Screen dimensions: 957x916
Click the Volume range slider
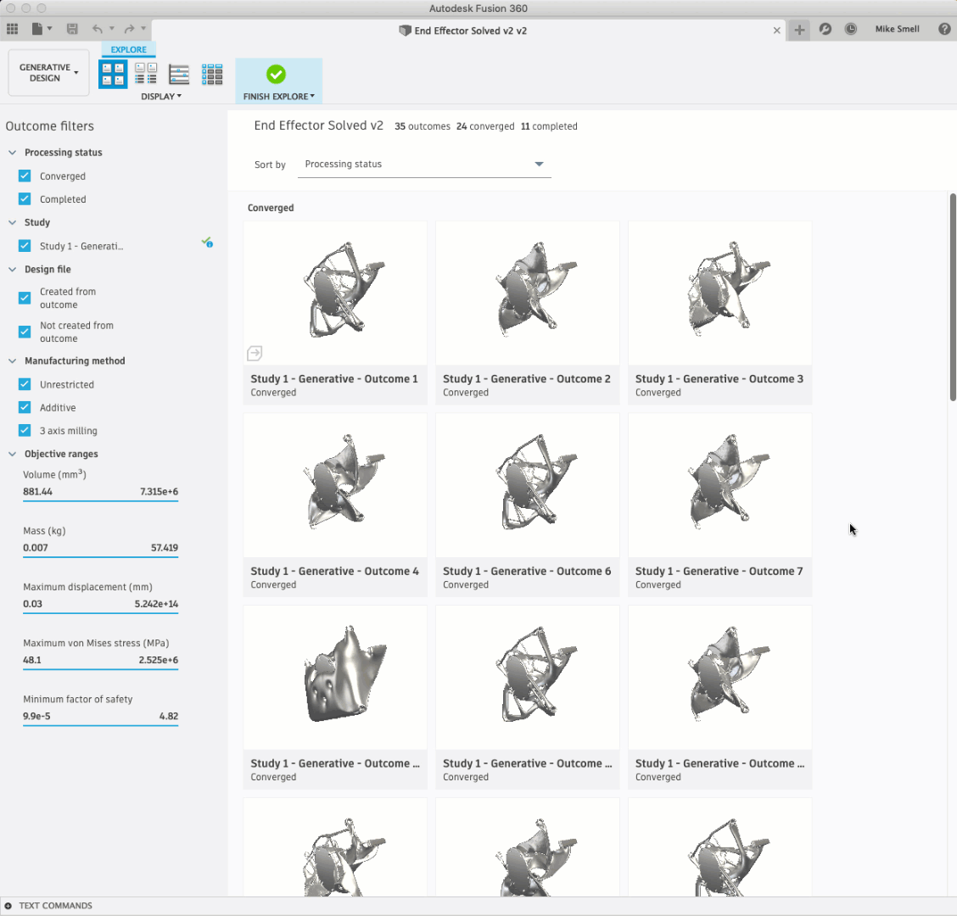point(101,501)
